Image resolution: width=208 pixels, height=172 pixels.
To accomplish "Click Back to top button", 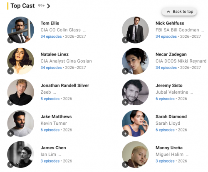I will click(179, 12).
